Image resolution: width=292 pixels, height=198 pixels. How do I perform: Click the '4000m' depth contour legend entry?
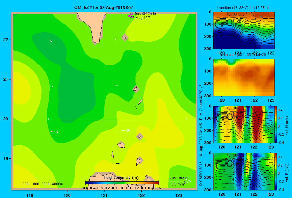tap(57, 184)
